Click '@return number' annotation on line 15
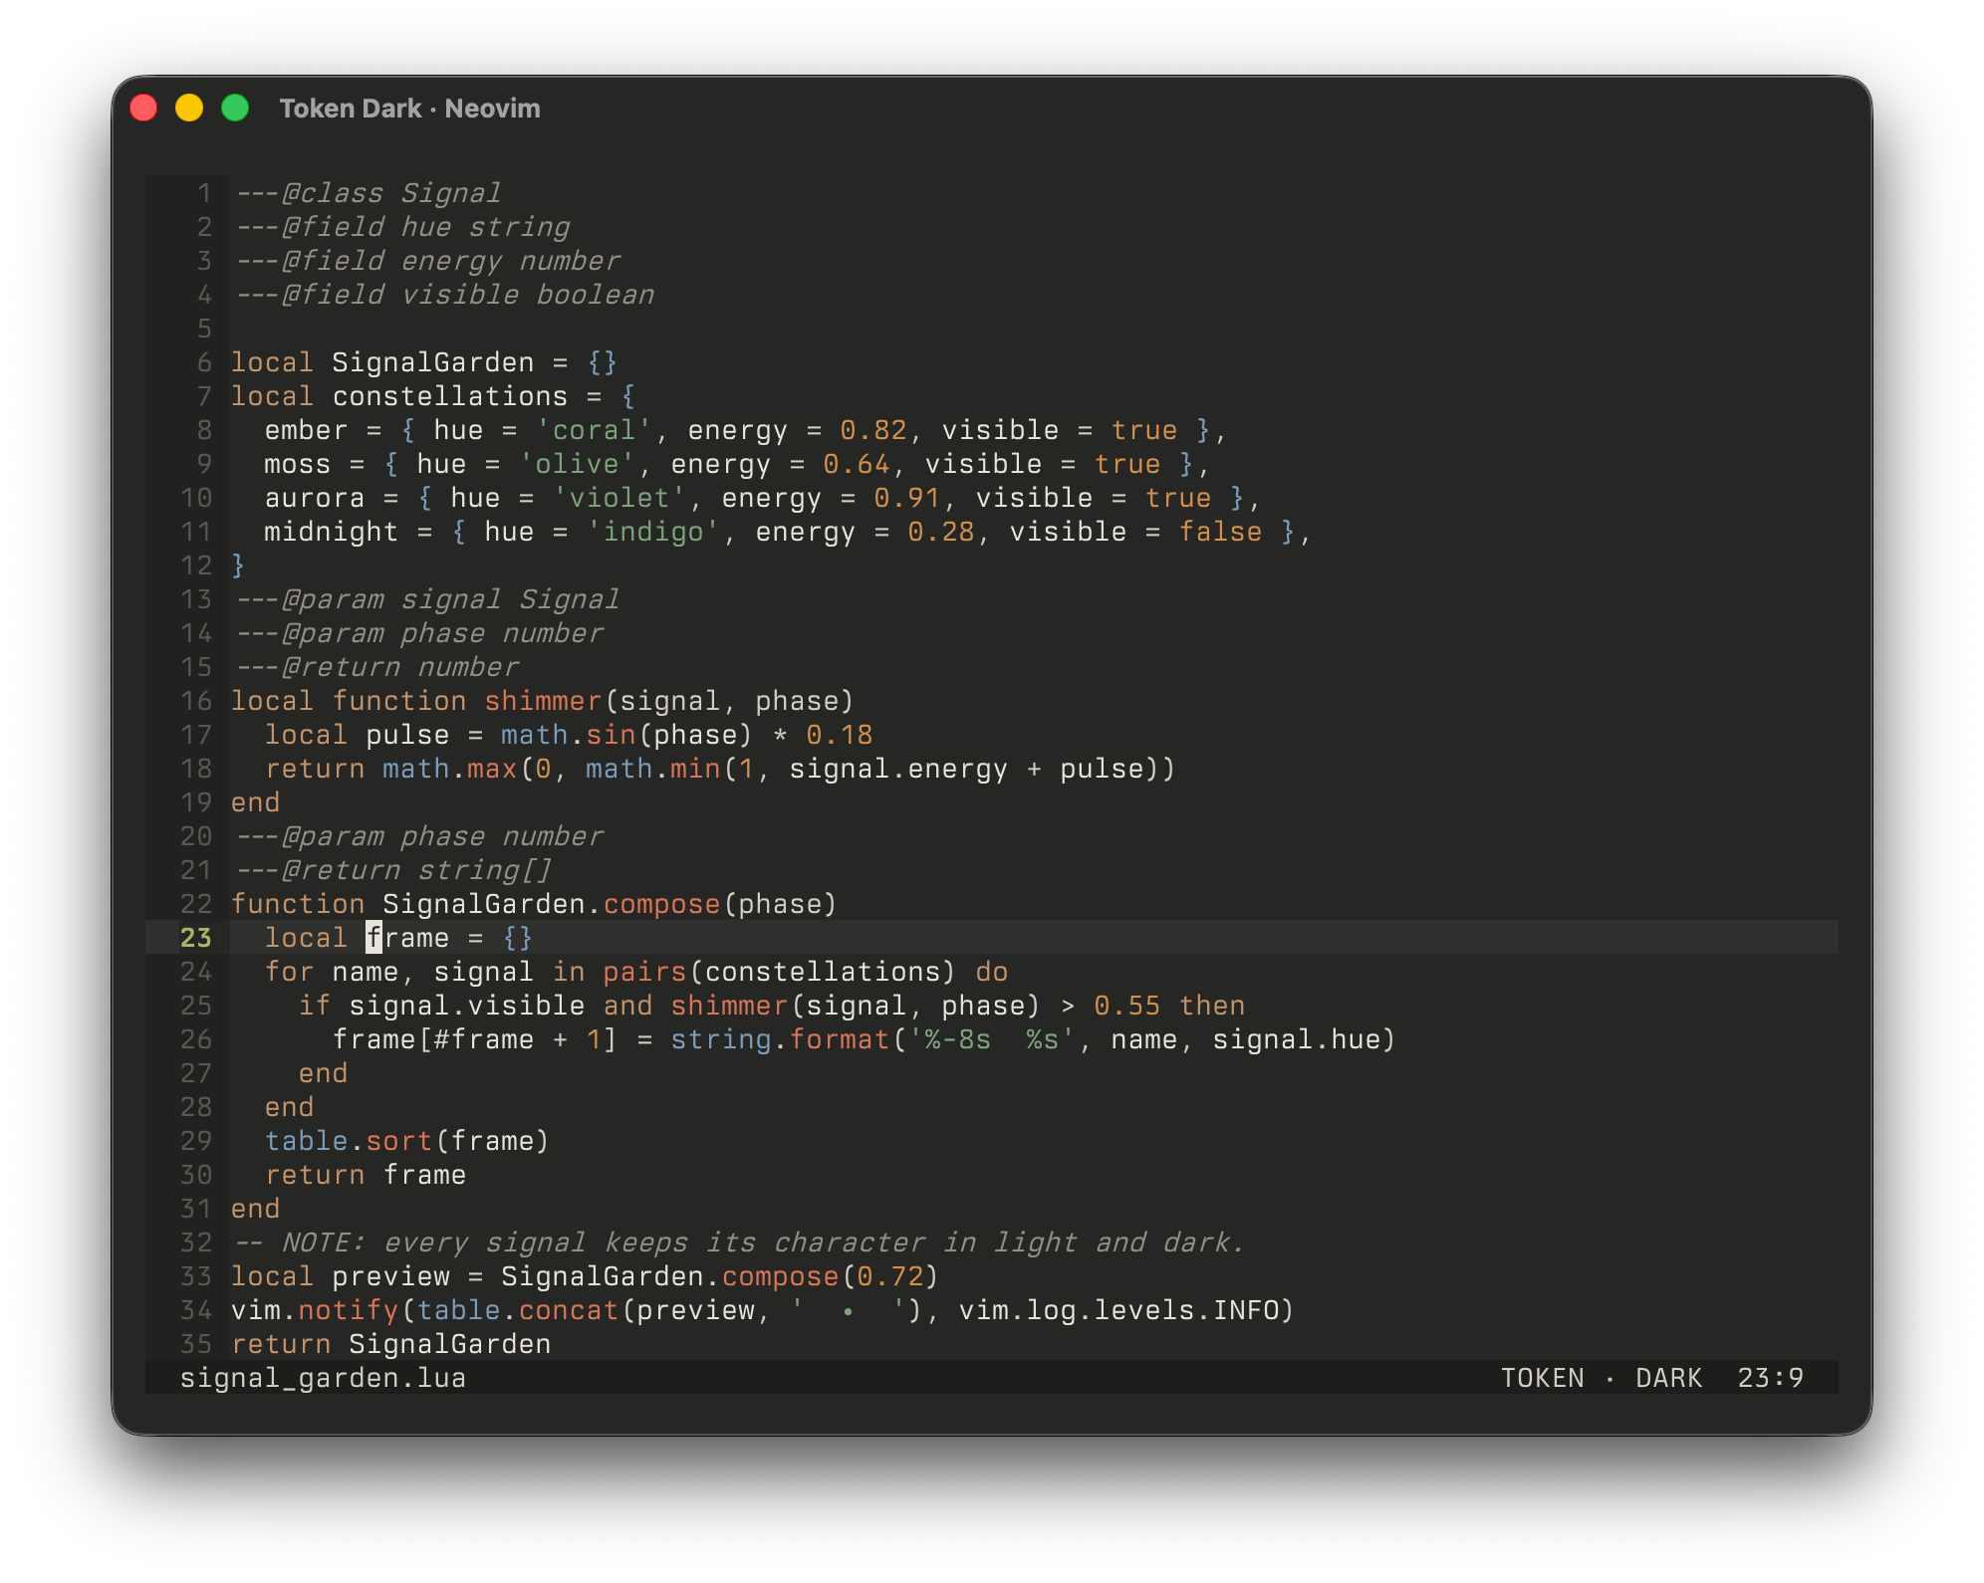The height and width of the screenshot is (1583, 1984). click(400, 667)
